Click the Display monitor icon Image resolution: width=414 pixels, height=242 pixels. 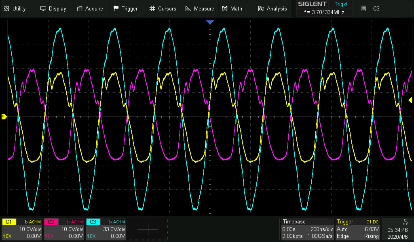point(43,9)
